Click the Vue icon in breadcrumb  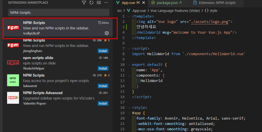pyautogui.click(x=129, y=11)
